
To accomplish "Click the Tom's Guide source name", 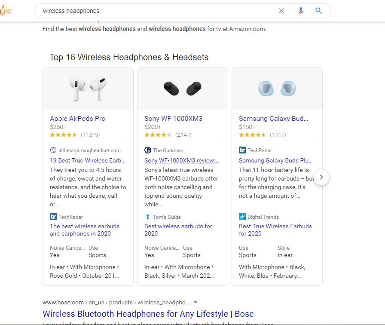I will pos(167,217).
